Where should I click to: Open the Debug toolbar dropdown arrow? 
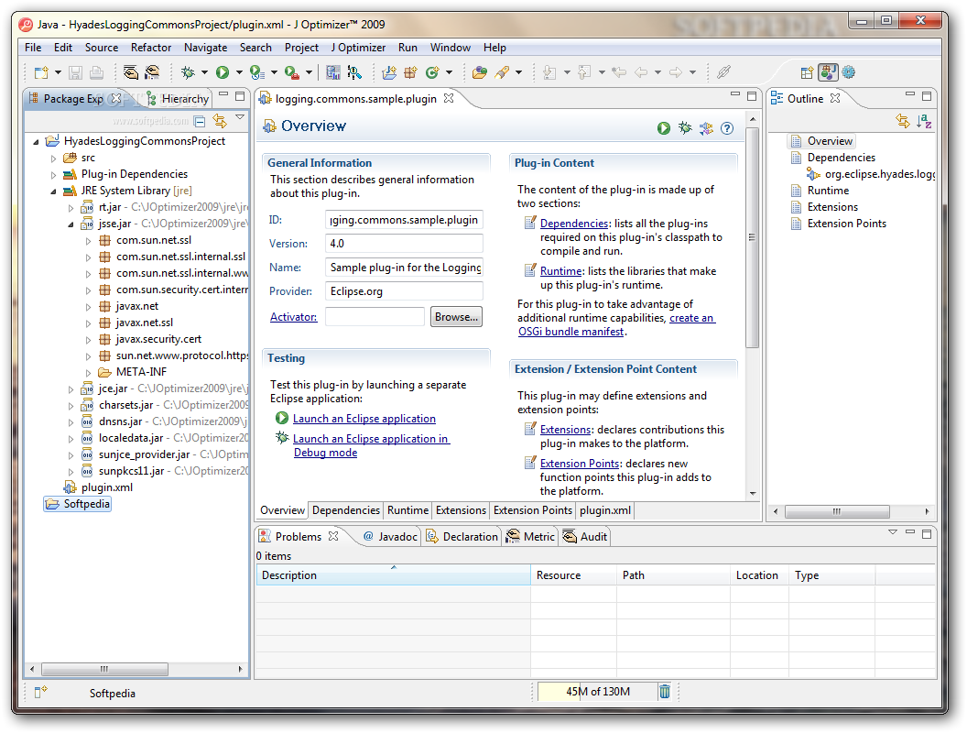pyautogui.click(x=204, y=72)
